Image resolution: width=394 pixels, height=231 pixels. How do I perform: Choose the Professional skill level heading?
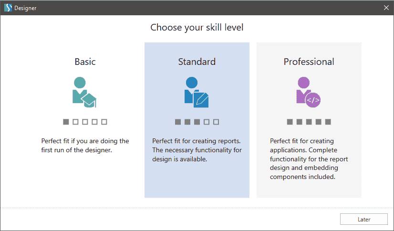309,62
